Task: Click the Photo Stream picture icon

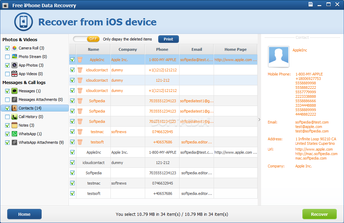Action: (14, 57)
